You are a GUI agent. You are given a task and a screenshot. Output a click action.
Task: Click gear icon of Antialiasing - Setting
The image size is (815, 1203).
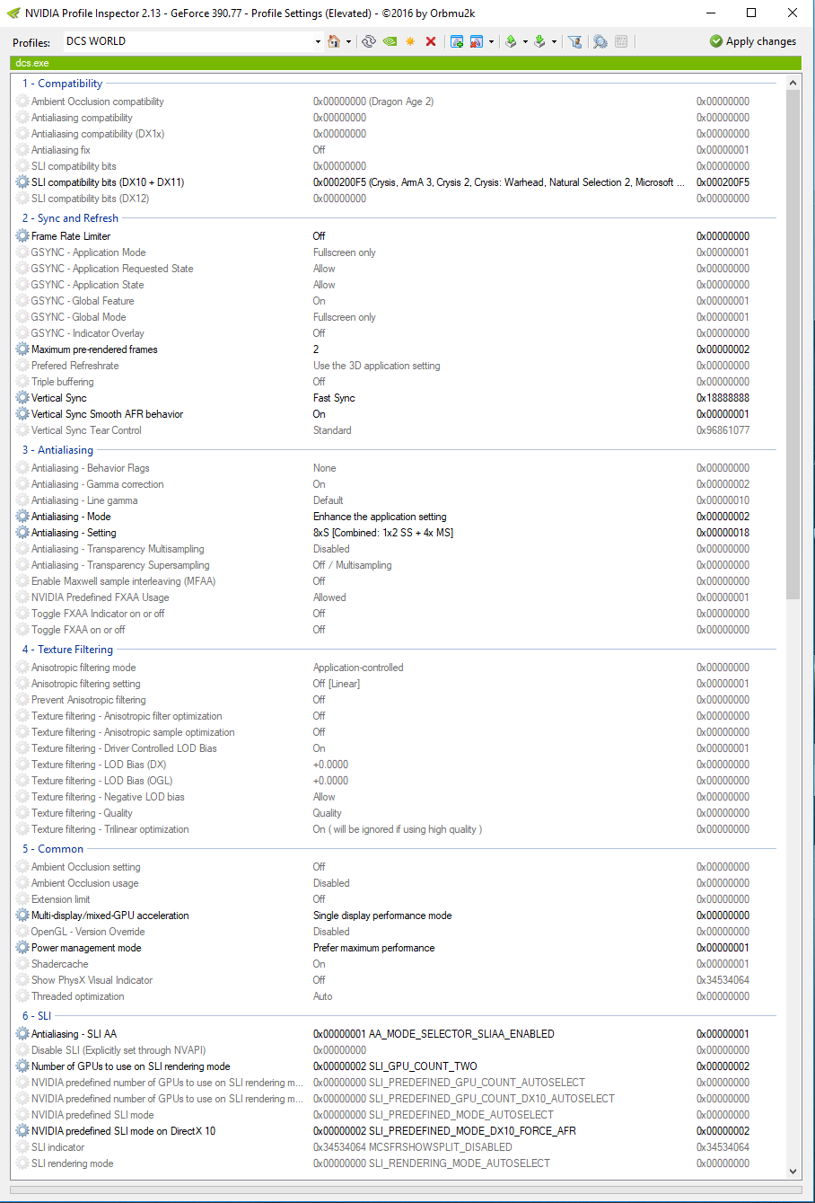22,533
